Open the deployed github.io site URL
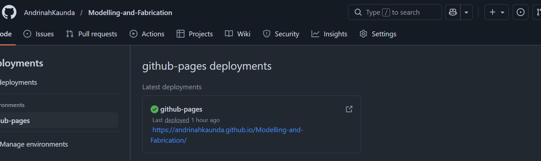 pyautogui.click(x=227, y=130)
